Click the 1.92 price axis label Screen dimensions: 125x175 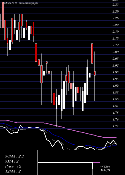tap(115, 86)
